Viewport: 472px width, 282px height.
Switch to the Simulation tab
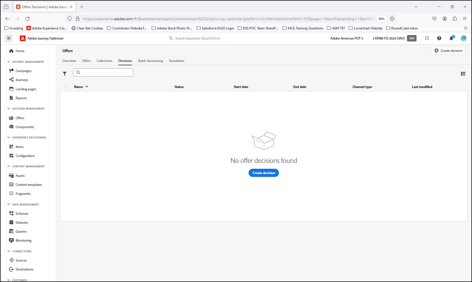pos(177,61)
